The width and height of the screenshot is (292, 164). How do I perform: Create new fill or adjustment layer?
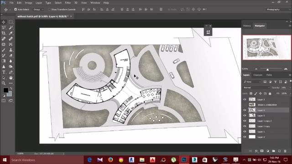point(268,151)
